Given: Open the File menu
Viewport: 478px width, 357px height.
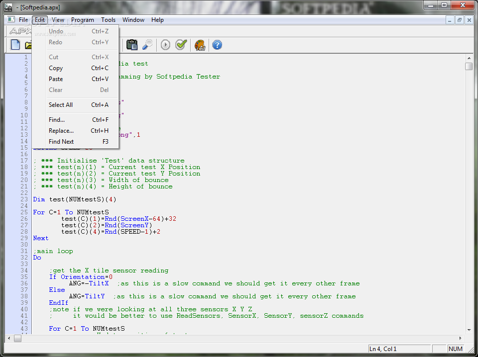Looking at the screenshot, I should [x=23, y=20].
